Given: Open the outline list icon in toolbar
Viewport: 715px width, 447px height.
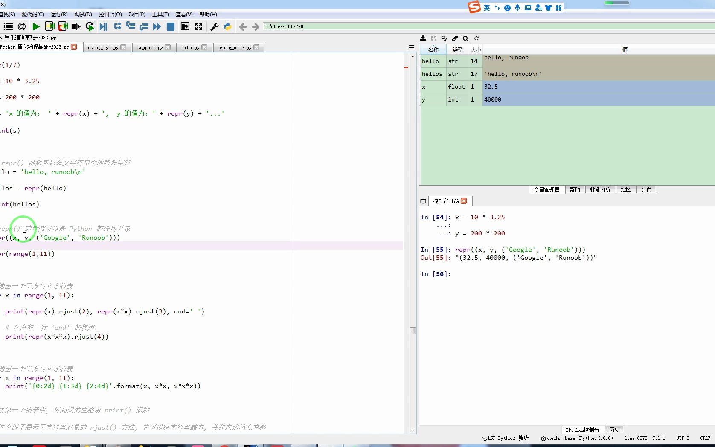Looking at the screenshot, I should point(8,26).
